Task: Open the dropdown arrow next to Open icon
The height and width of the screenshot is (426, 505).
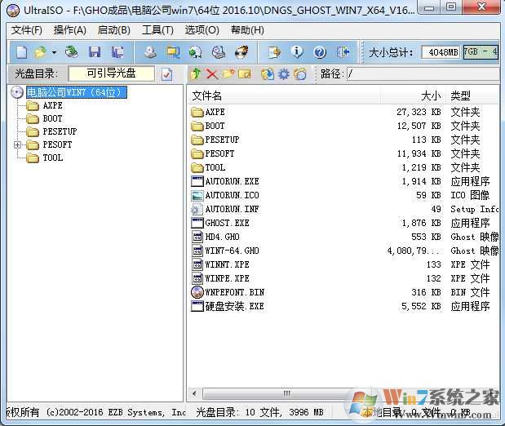Action: coord(54,52)
